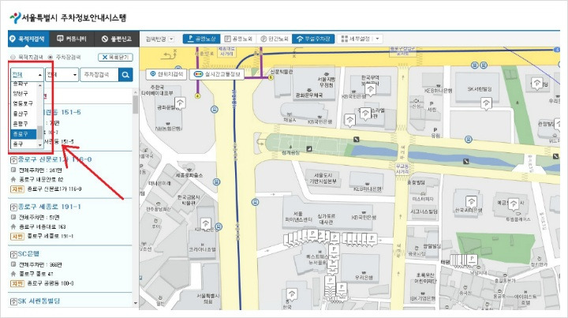This screenshot has width=568, height=318.
Task: Click the parking marker at 광화문빌딩
Action: [180, 103]
